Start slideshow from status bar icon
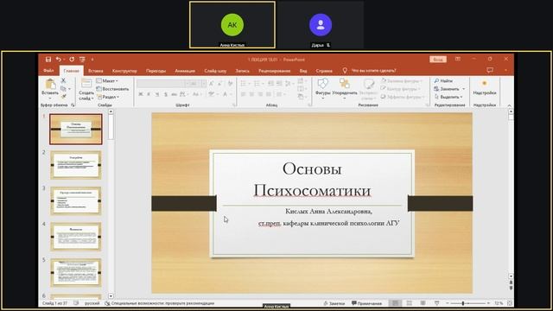This screenshot has width=553, height=311. pos(437,303)
